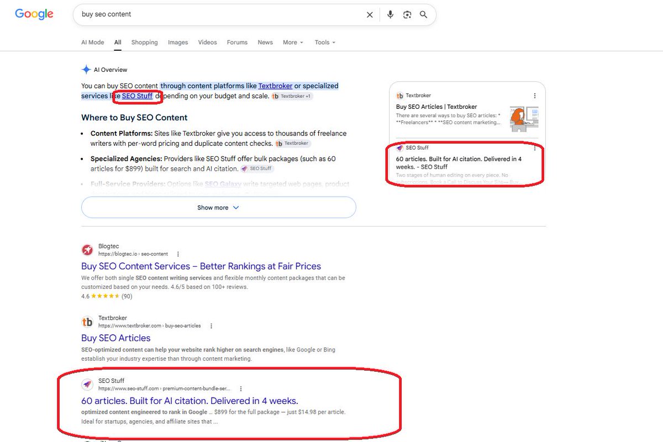Viewport: 663px width, 442px height.
Task: Click the Textbroker +1 source chip
Action: [293, 96]
